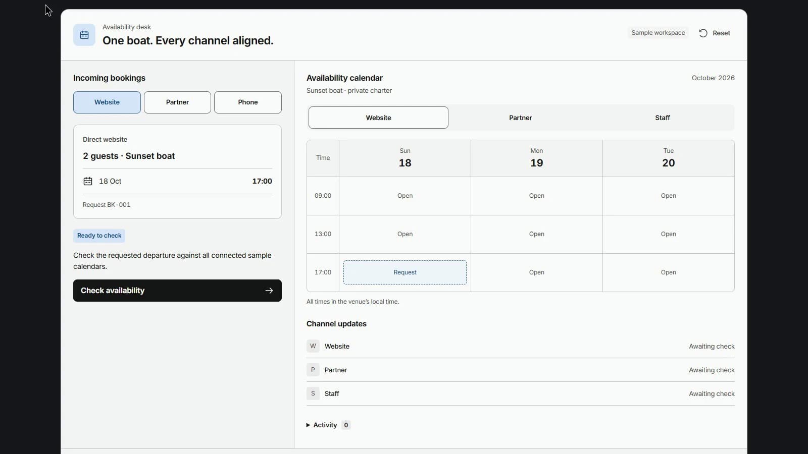Click the venue's local time note
The width and height of the screenshot is (808, 454).
tap(352, 302)
